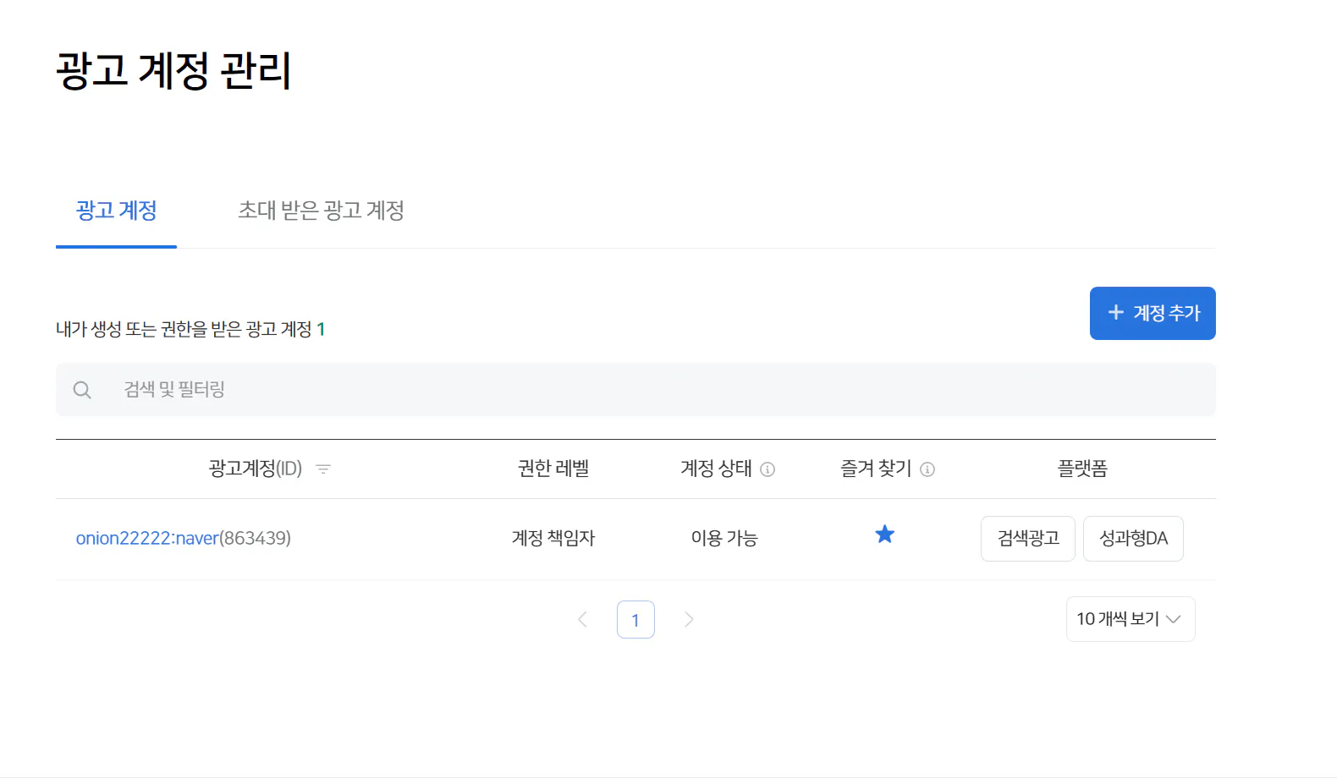Click the plus icon on 계정 추가
The height and width of the screenshot is (784, 1337).
(x=1116, y=312)
